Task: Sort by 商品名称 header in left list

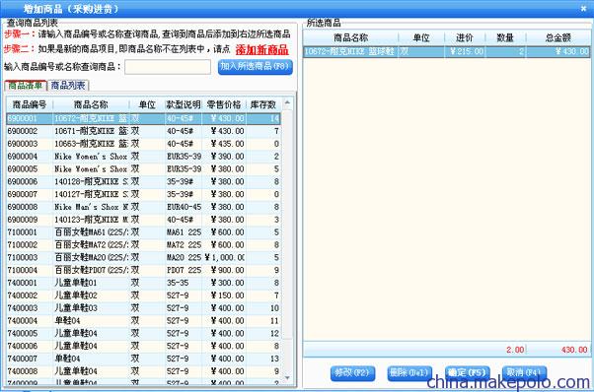Action: (91, 104)
